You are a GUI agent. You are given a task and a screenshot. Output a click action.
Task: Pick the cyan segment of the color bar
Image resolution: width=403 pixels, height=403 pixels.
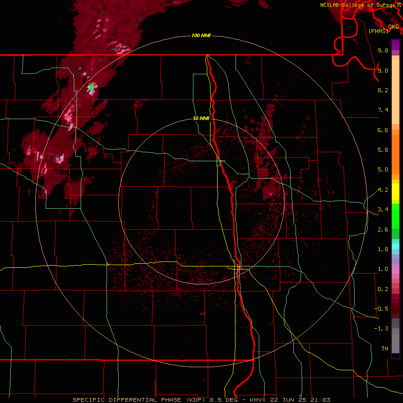coord(395,246)
